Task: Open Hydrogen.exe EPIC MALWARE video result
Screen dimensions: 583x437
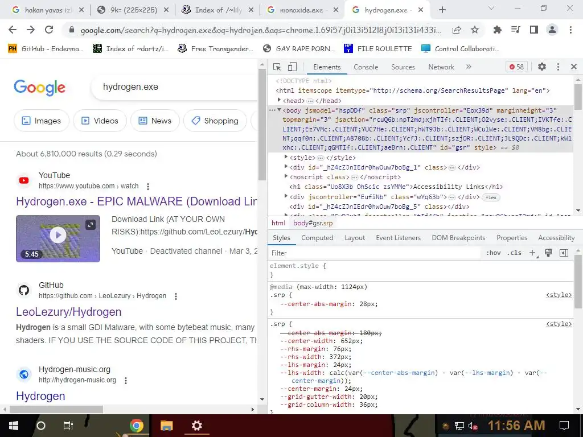Action: click(x=137, y=201)
